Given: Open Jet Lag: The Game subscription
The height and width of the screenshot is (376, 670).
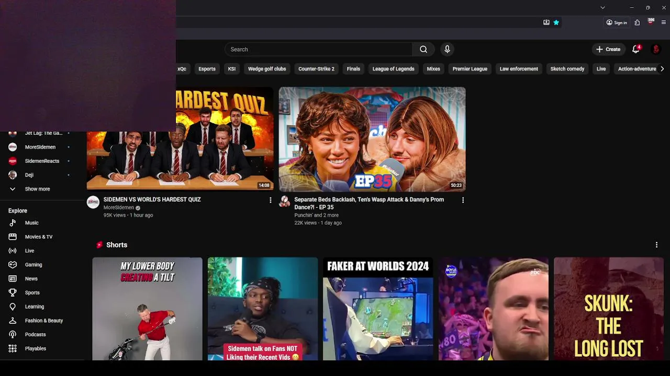Looking at the screenshot, I should (x=43, y=134).
